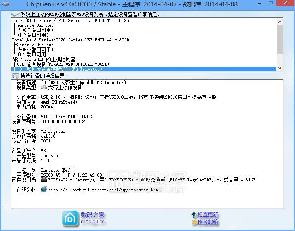Open the 作者邮箱 author email link

[x=208, y=222]
